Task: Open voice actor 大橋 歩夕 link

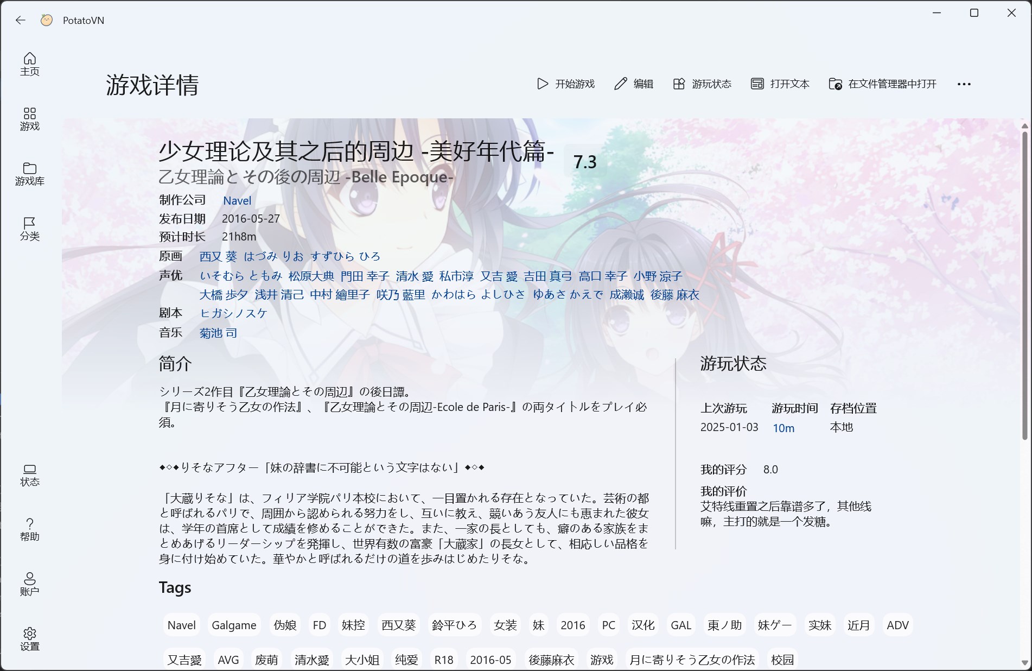Action: [x=224, y=295]
